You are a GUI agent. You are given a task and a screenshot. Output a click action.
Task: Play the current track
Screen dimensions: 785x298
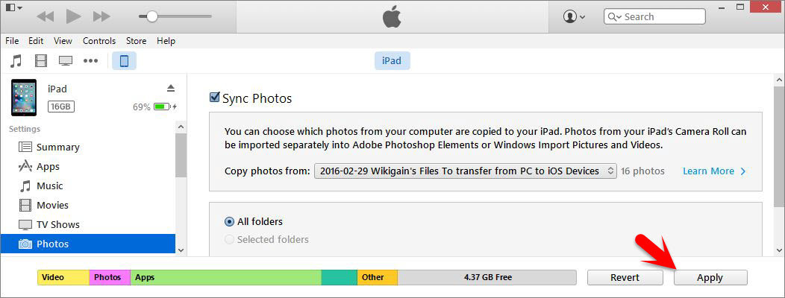click(74, 16)
